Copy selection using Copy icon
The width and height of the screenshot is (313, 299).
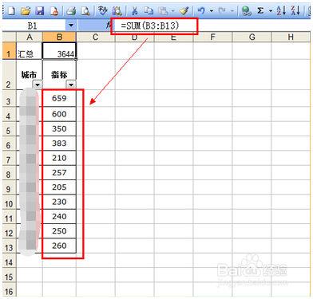click(x=149, y=10)
